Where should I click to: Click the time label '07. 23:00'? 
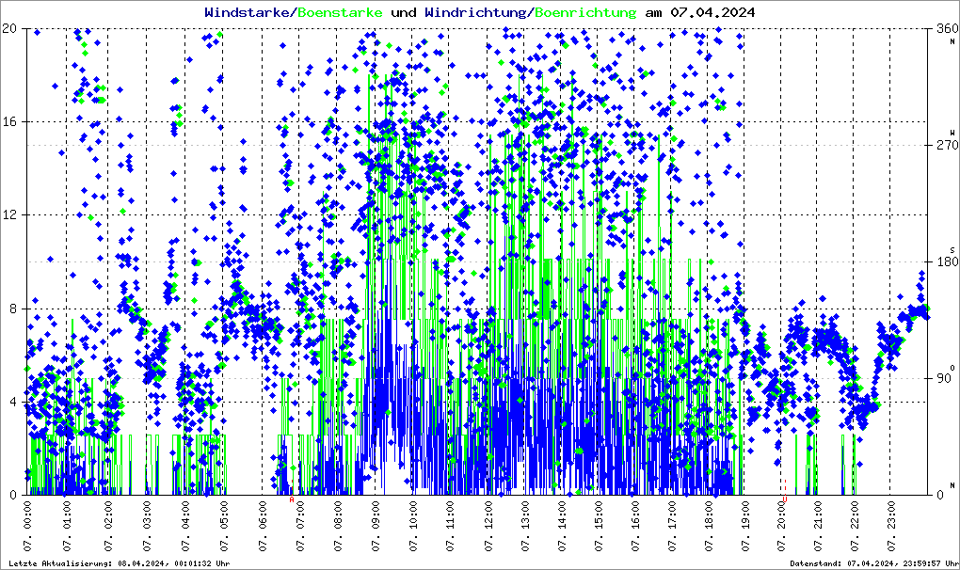[890, 527]
